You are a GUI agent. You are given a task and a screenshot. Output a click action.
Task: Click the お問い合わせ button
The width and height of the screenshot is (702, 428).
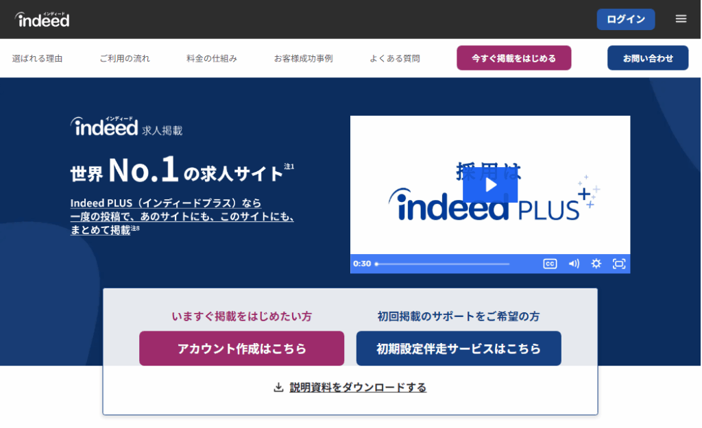647,58
